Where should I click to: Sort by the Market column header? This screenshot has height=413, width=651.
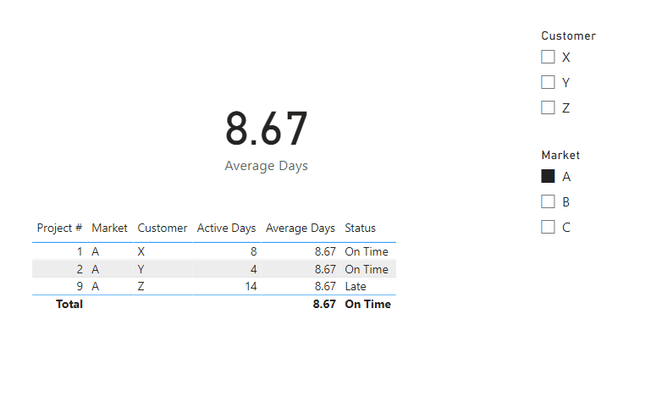pos(109,228)
